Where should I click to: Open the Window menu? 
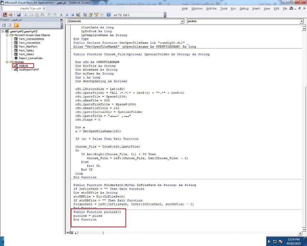197,9
